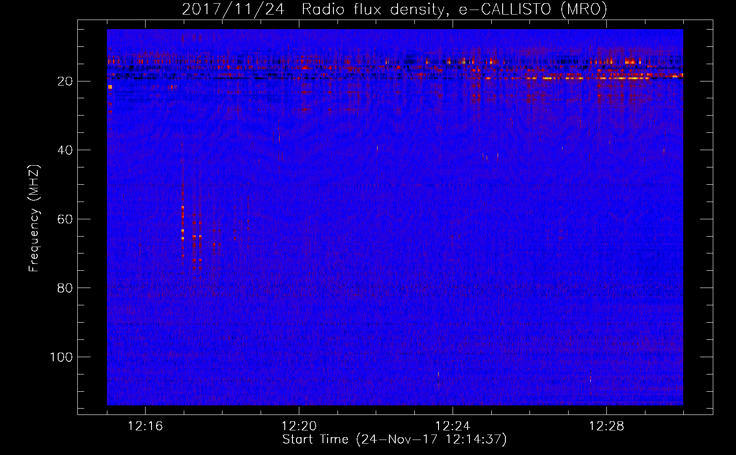Viewport: 736px width, 455px height.
Task: Click the '12:16' time tick label
Action: click(x=145, y=426)
